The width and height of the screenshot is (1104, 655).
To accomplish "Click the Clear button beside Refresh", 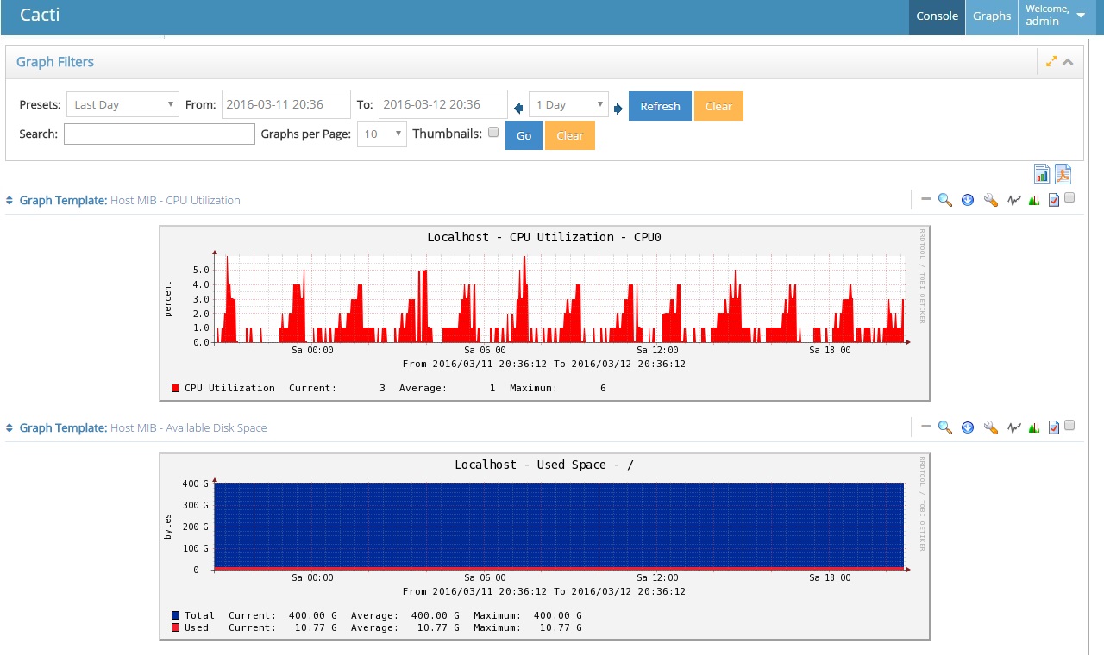I will pos(718,106).
